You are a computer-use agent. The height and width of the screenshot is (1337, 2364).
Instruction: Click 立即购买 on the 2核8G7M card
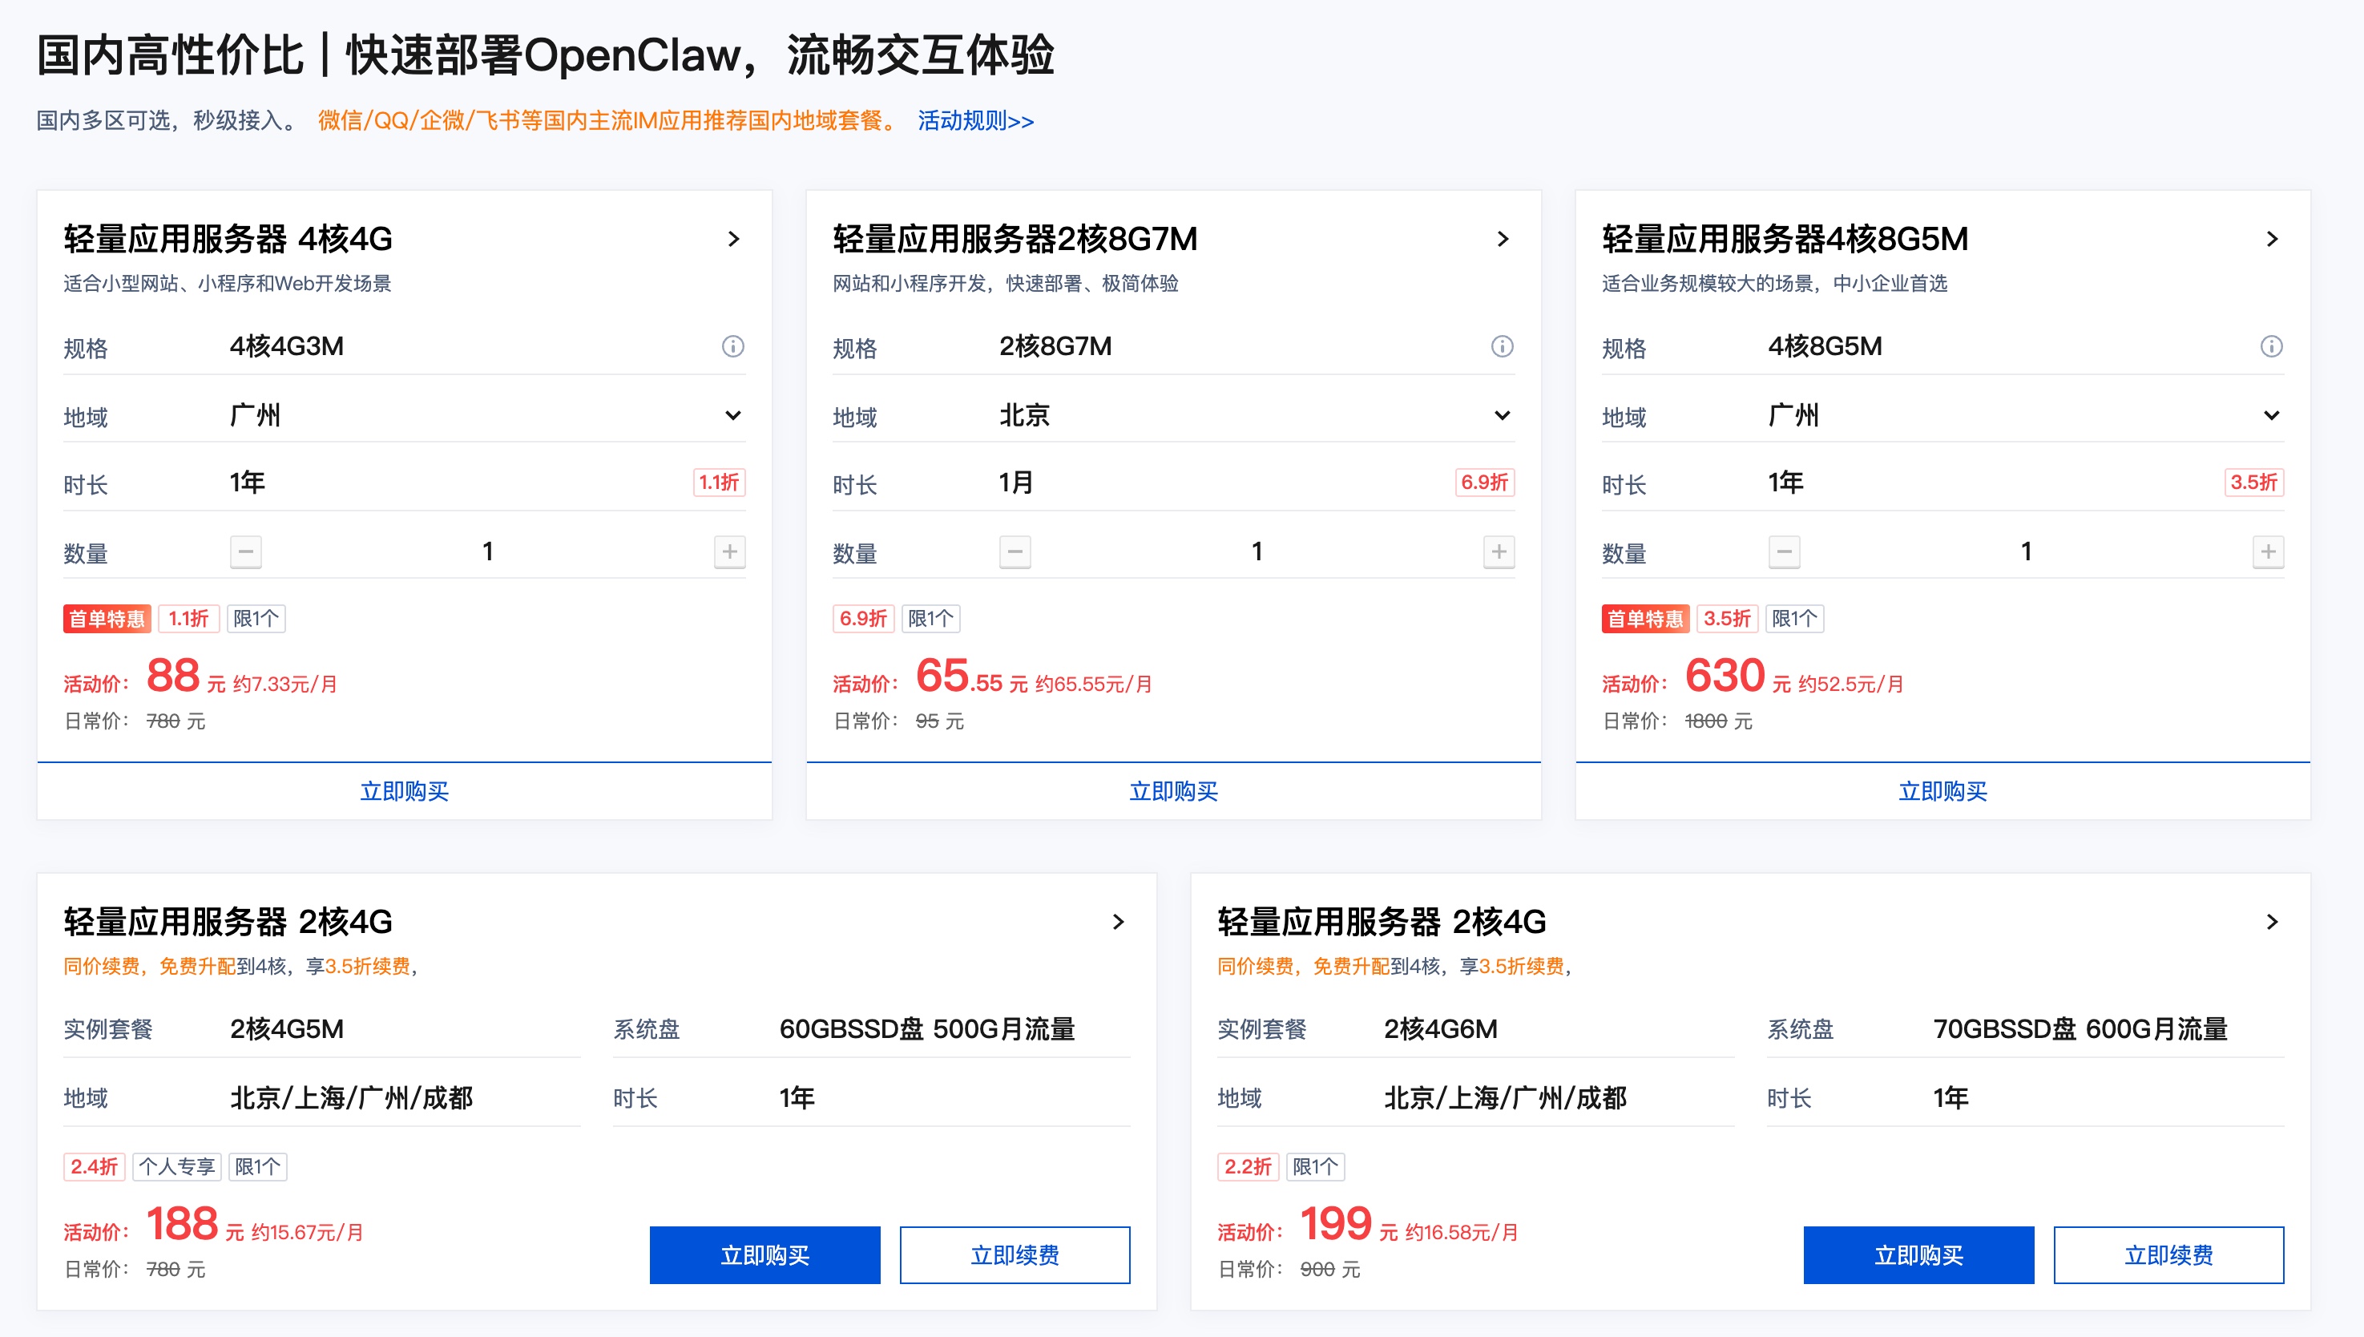1173,792
